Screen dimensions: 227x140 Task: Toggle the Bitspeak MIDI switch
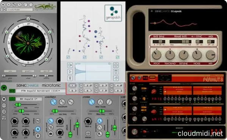coord(211,42)
